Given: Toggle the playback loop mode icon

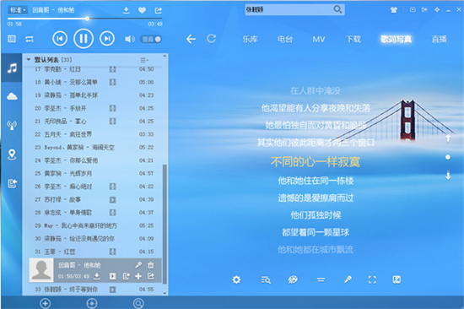Looking at the screenshot, I should pos(30,39).
